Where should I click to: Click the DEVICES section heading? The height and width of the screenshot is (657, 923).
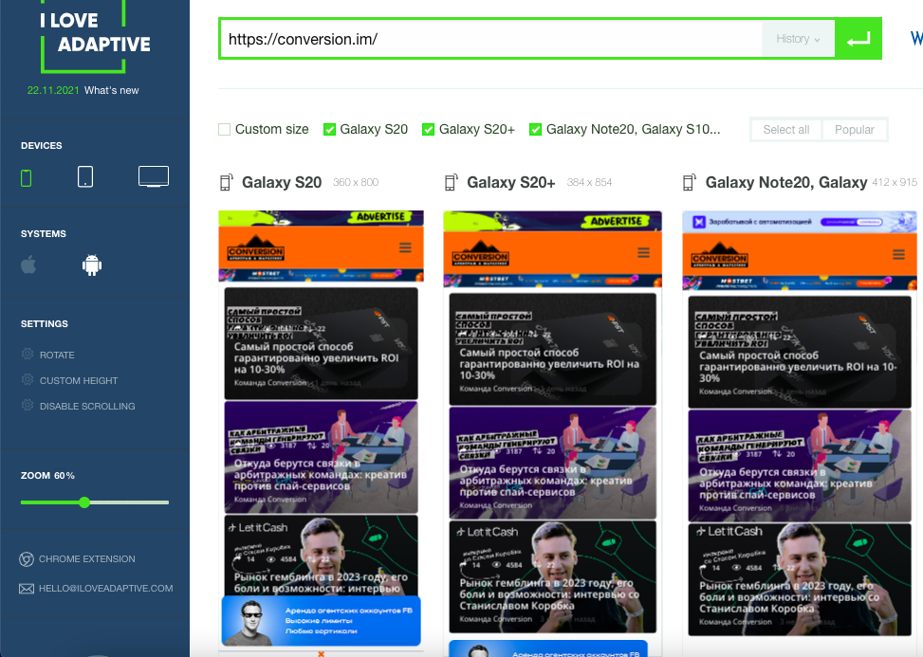pyautogui.click(x=41, y=145)
